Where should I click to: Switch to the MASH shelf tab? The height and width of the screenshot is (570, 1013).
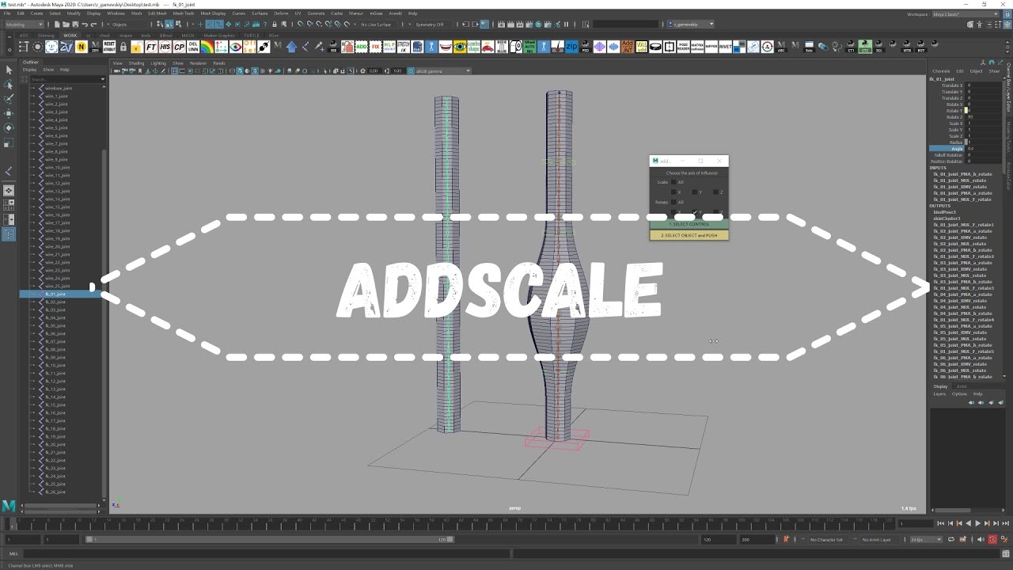(x=188, y=36)
